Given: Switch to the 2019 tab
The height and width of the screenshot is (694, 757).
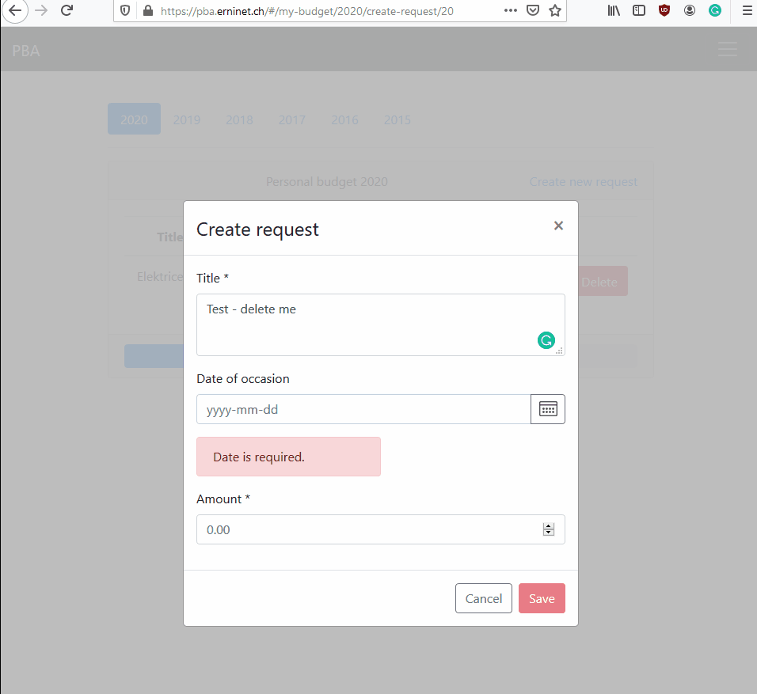Looking at the screenshot, I should (x=187, y=119).
